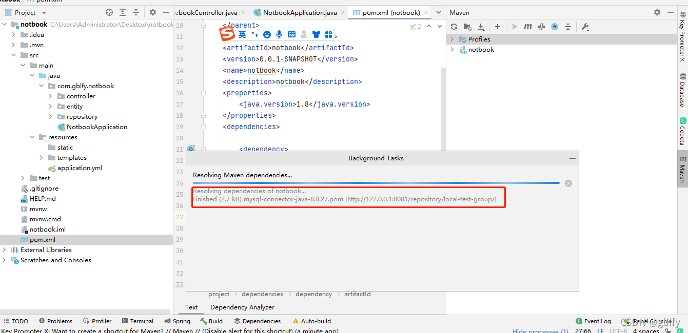Expand all in Project panel
Image resolution: width=688 pixels, height=333 pixels.
click(x=123, y=12)
